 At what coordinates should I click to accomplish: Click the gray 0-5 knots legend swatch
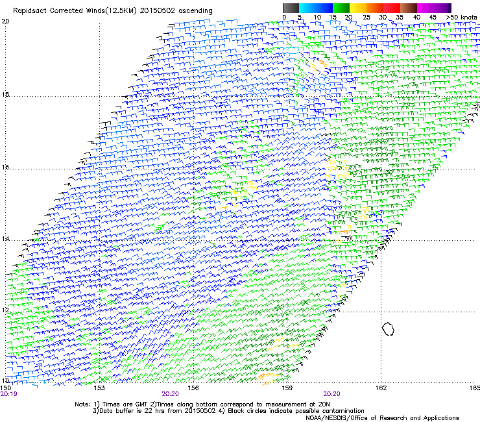click(291, 8)
